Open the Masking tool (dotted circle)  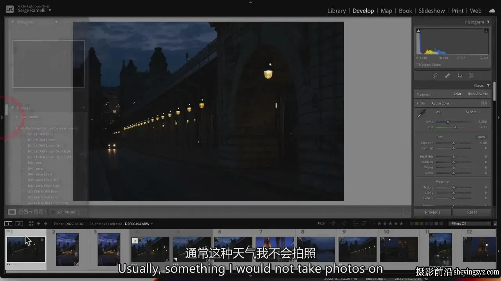tap(471, 76)
